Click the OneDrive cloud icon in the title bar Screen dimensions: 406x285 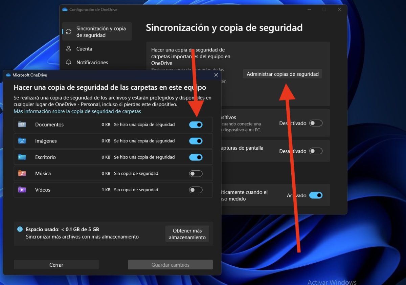(65, 10)
